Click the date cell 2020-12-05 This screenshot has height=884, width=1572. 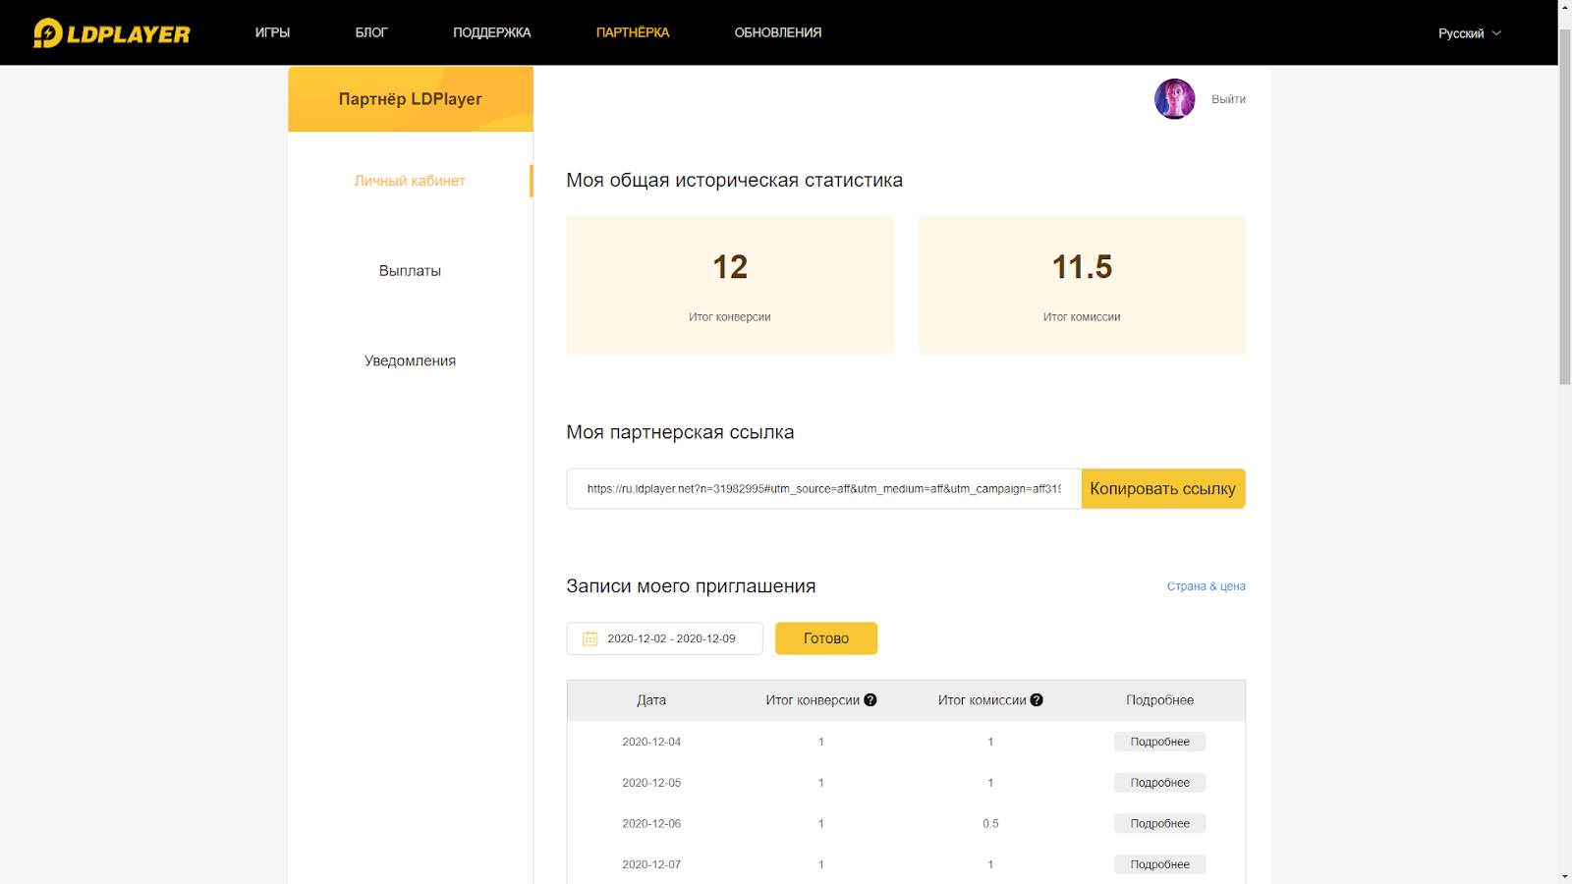pos(651,783)
